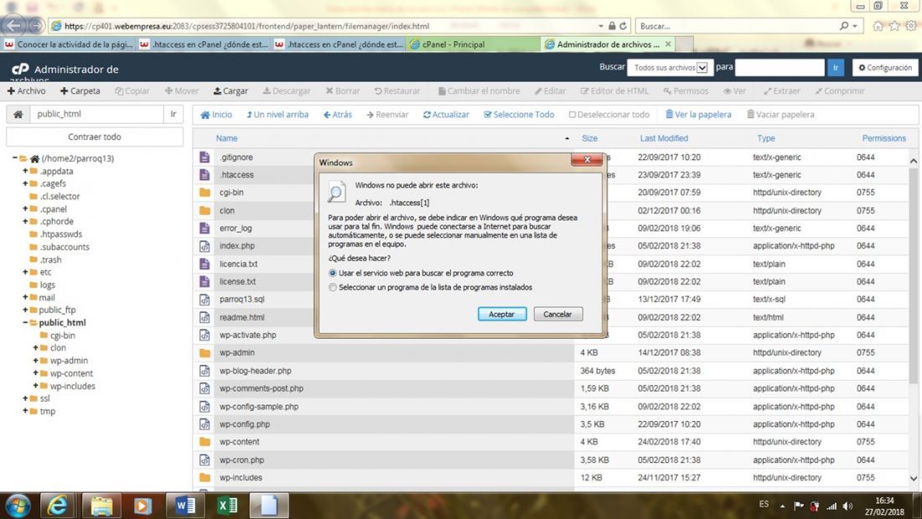Open the home directory icon next to path field

pos(18,114)
